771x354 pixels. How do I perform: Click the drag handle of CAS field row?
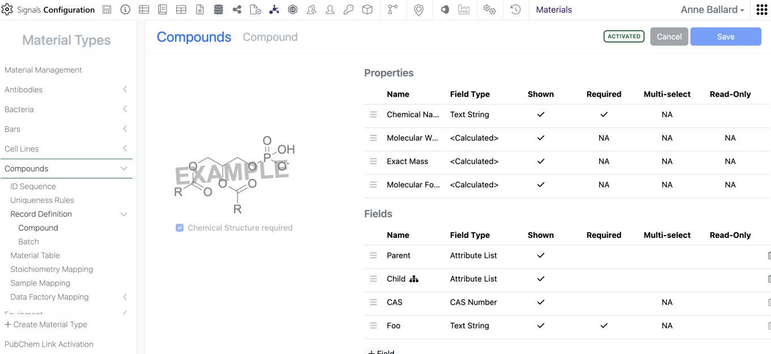[374, 302]
